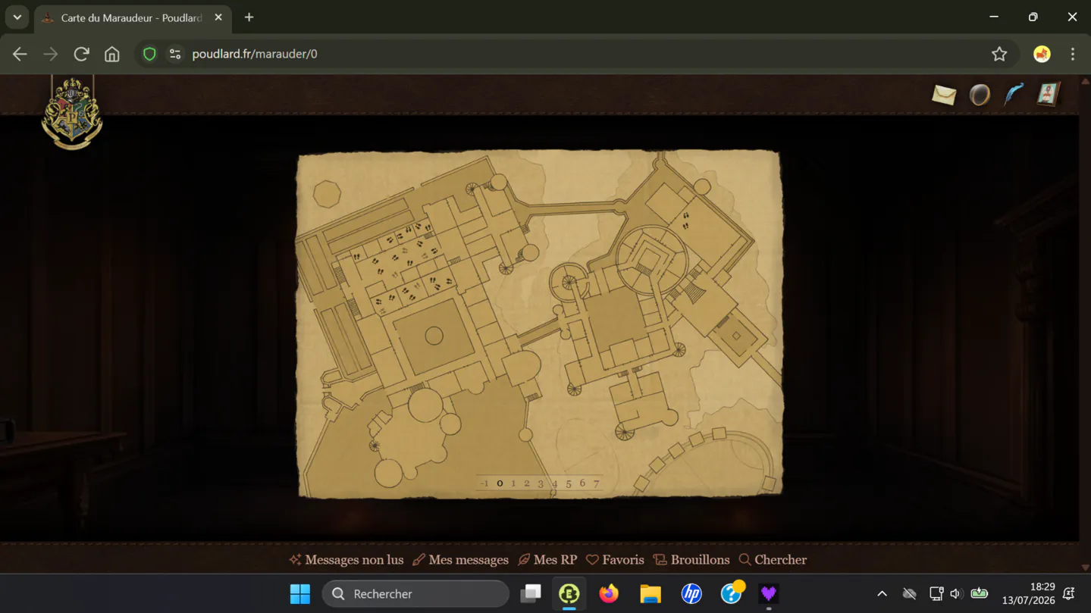Screen dimensions: 1091x613
Task: Select floor 4 on the map
Action: point(555,483)
